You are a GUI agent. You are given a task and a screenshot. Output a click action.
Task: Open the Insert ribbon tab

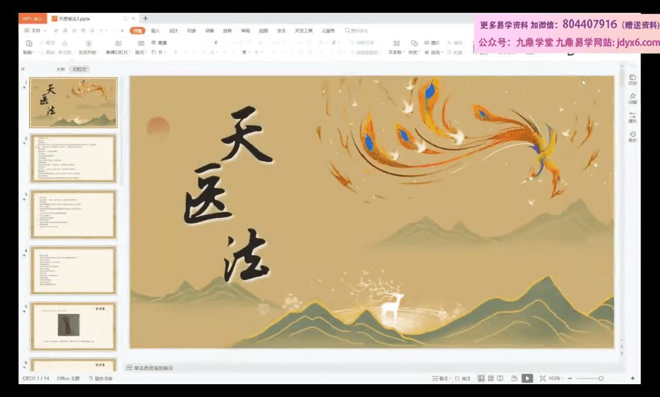155,31
